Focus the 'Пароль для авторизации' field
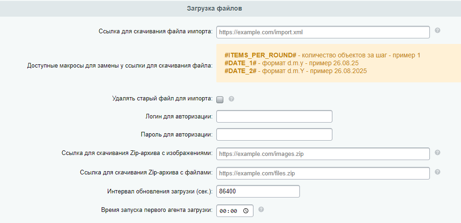This screenshot has width=461, height=223. [274, 135]
